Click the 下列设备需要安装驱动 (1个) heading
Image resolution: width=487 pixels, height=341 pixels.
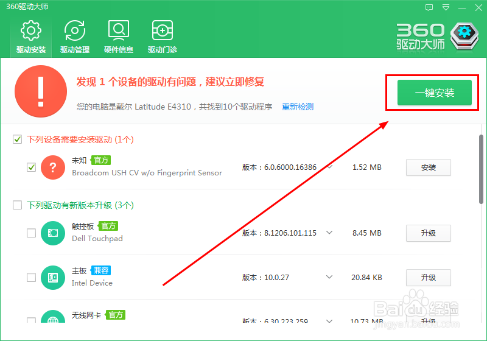coord(80,139)
